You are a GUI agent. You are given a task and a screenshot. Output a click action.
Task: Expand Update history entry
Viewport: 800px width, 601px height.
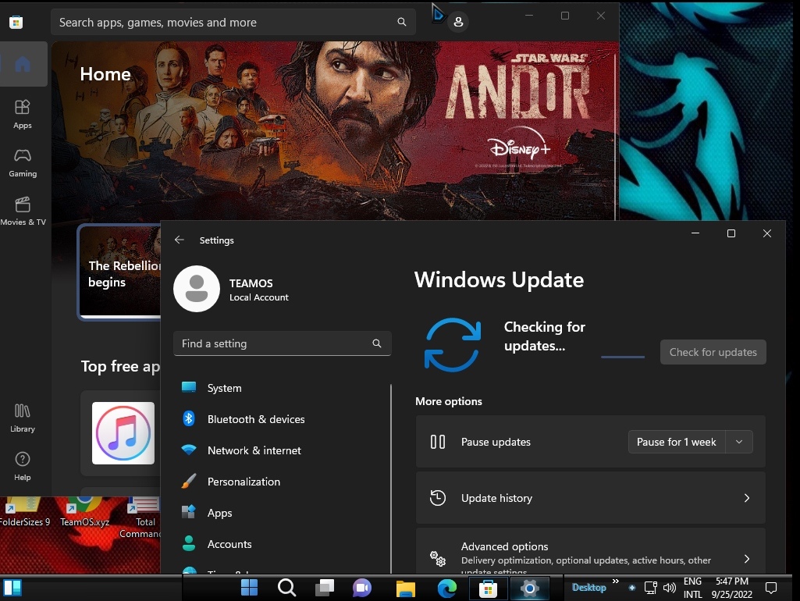590,498
